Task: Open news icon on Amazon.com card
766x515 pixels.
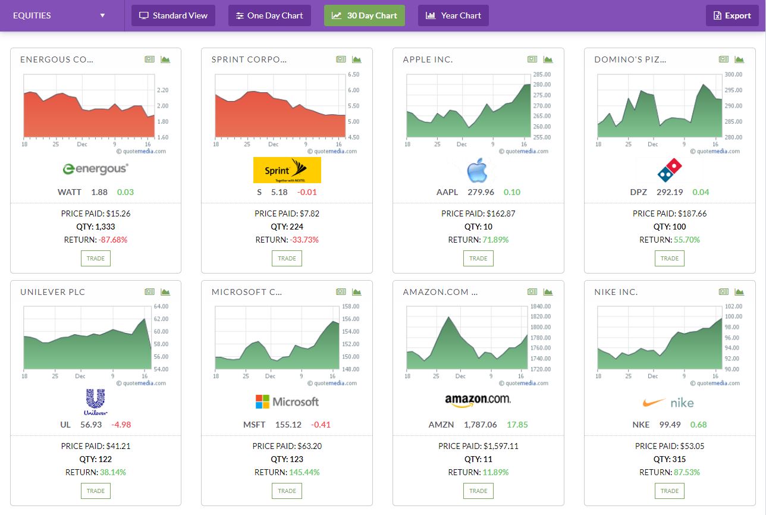Action: point(532,292)
